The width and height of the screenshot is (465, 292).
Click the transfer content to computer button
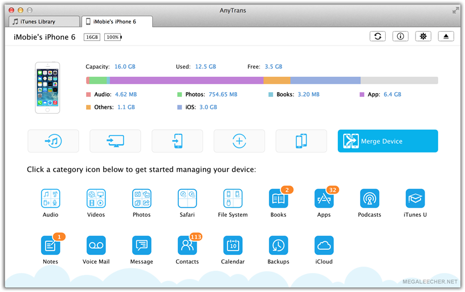115,141
